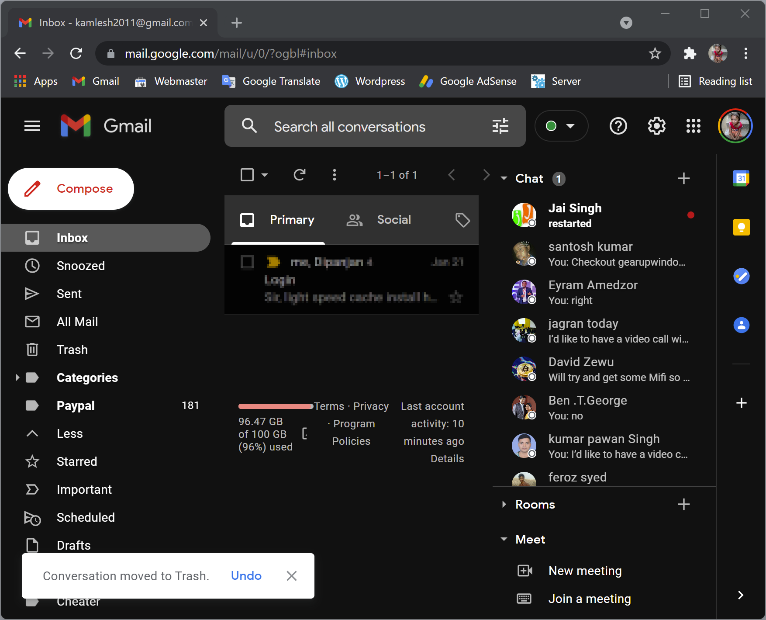The image size is (766, 620).
Task: Open manage storage link icon
Action: (304, 433)
